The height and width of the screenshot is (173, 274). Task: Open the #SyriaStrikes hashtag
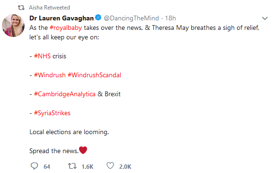(52, 113)
